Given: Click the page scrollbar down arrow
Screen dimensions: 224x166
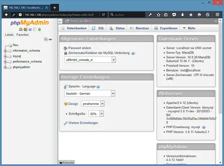Looking at the screenshot, I should click(220, 162).
